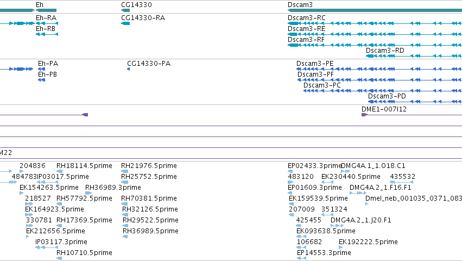Select the CG14330-RA transcript glyph
The height and width of the screenshot is (261, 462).
pos(125,23)
